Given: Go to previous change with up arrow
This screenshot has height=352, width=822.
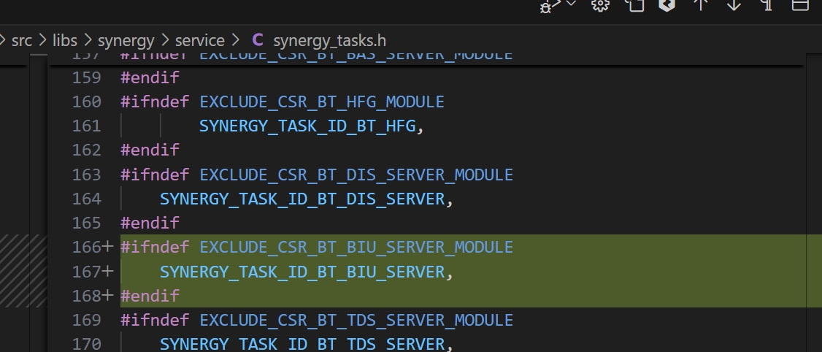Looking at the screenshot, I should coord(701,5).
